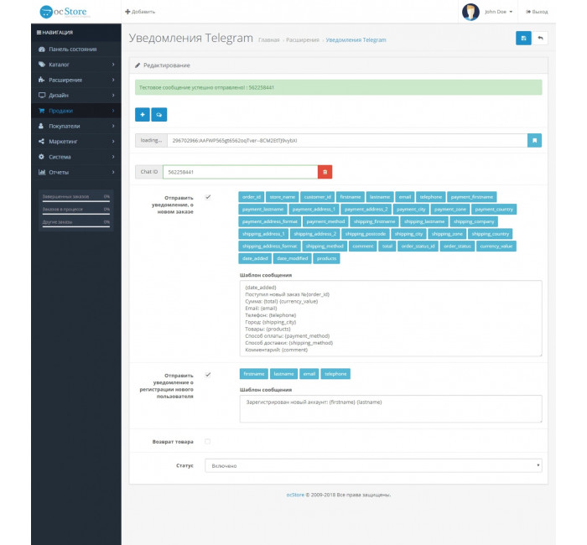This screenshot has width=587, height=545.
Task: Open the Добавить menu in header
Action: (x=140, y=12)
